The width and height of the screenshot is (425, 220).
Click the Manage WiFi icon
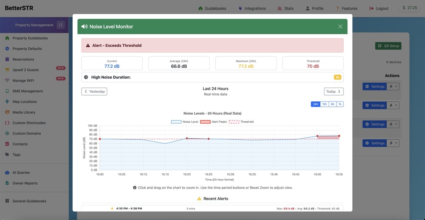7,81
